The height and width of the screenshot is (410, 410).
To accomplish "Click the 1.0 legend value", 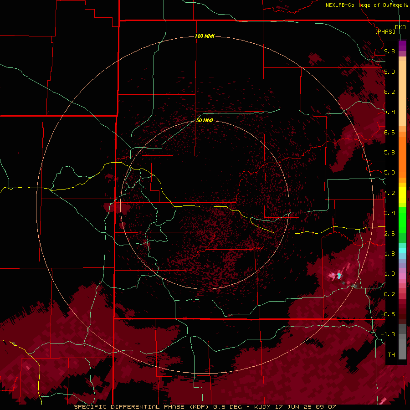I will coord(389,274).
